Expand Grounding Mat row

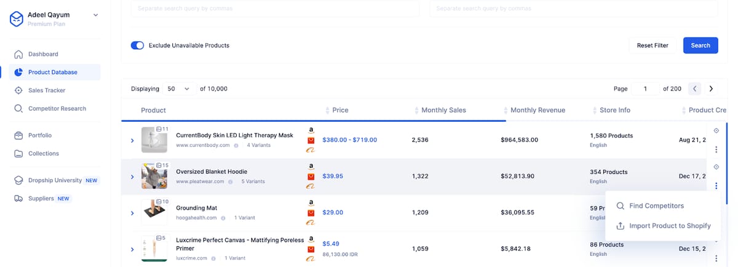[132, 213]
